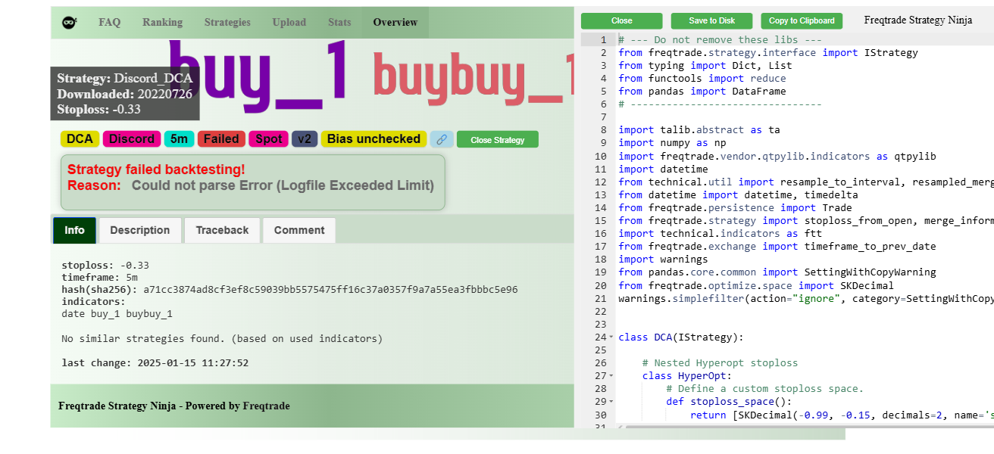Screen dimensions: 994x454
Task: Click the 'Downloaded: 20220726' text
Action: (124, 94)
